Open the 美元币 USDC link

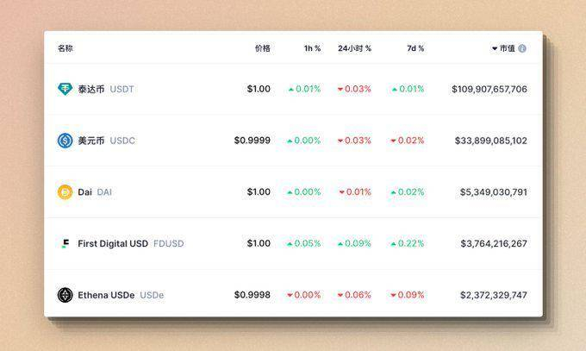106,141
